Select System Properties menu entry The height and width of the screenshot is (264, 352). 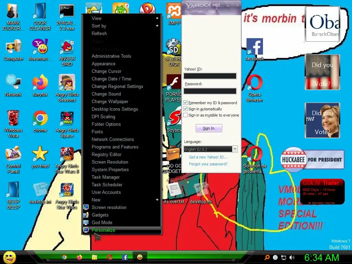tap(122, 169)
